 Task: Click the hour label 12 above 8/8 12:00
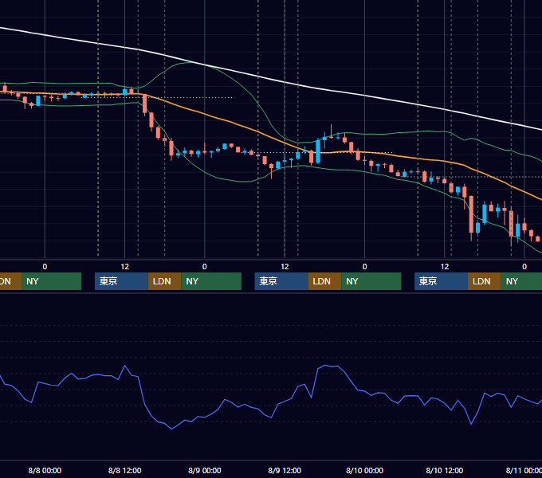point(125,267)
